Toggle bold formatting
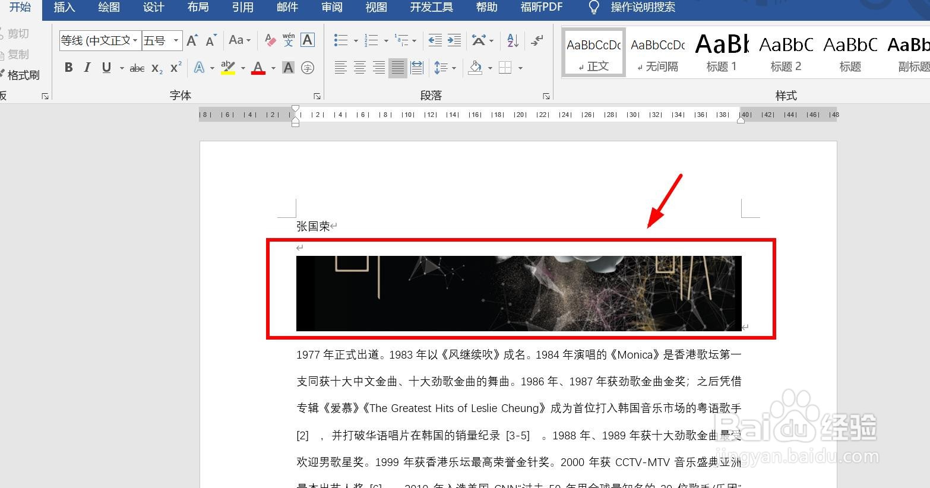Viewport: 930px width, 488px height. pos(68,67)
